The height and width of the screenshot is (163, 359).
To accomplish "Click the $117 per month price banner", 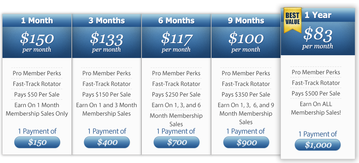I will coord(176,42).
